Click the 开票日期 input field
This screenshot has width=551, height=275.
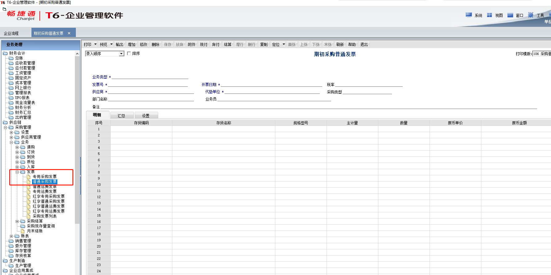coord(271,84)
